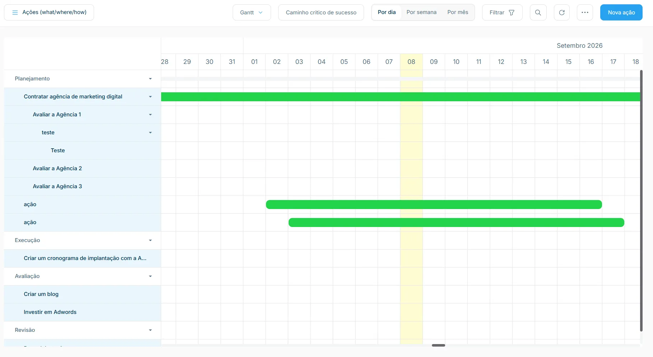The height and width of the screenshot is (357, 653).
Task: Click highlighted day 08 column header
Action: click(x=411, y=62)
